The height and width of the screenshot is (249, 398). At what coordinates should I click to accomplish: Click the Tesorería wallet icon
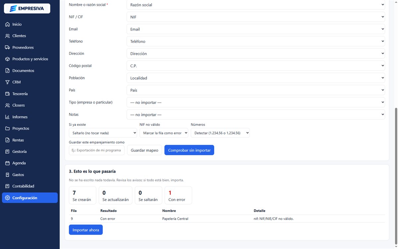point(8,94)
